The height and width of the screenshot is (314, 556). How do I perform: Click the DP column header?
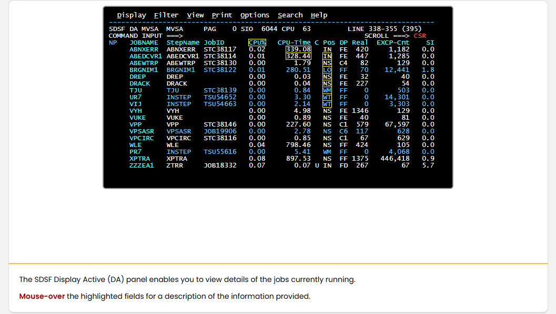coord(343,43)
